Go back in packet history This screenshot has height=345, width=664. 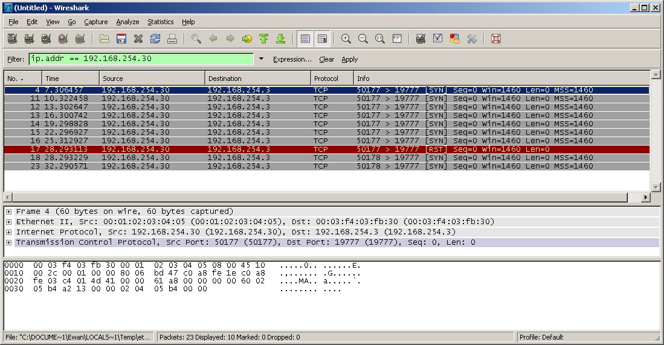[213, 39]
